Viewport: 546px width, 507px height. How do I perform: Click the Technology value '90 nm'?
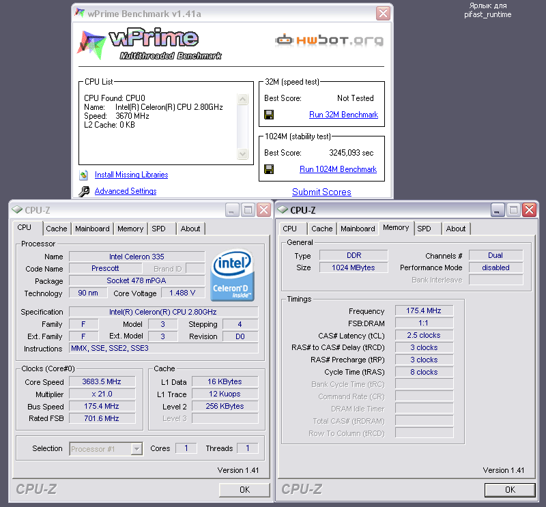click(x=88, y=293)
